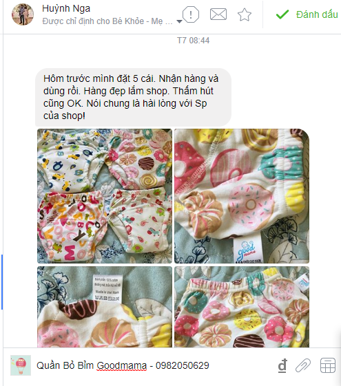This screenshot has width=341, height=386.
Task: Open photo showing Made in Viet Nam label
Action: (105, 307)
